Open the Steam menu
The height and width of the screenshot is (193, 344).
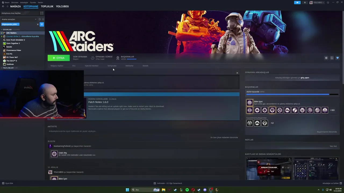click(x=5, y=2)
